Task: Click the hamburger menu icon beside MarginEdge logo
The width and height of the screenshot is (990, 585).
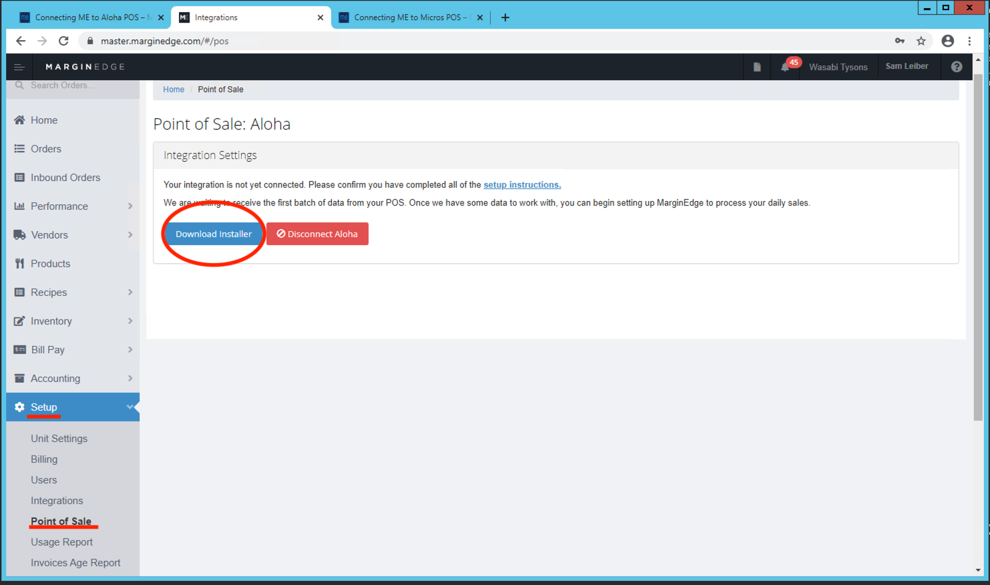Action: (x=19, y=67)
